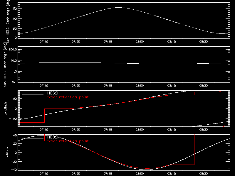
Task: Click the HESSI legend label in Longitude plot
Action: coord(53,93)
